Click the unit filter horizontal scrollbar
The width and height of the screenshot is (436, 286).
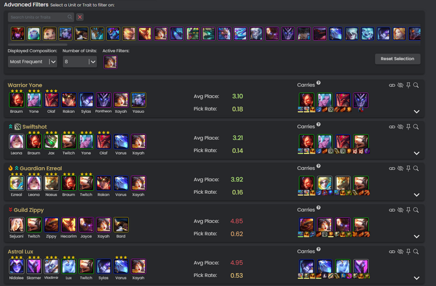point(37,44)
